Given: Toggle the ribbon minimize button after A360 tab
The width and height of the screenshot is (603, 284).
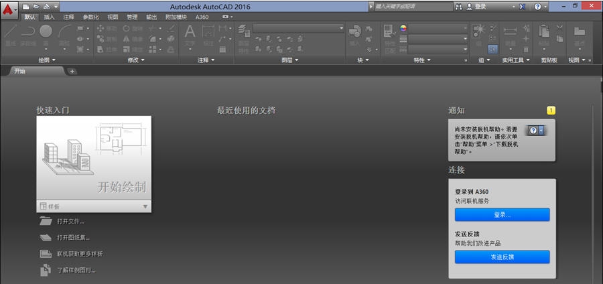Looking at the screenshot, I should [x=225, y=17].
